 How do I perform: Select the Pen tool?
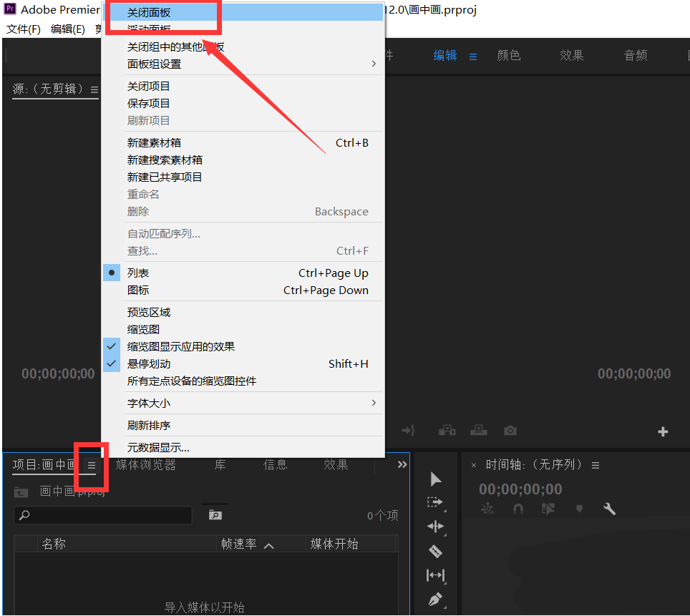pyautogui.click(x=435, y=600)
